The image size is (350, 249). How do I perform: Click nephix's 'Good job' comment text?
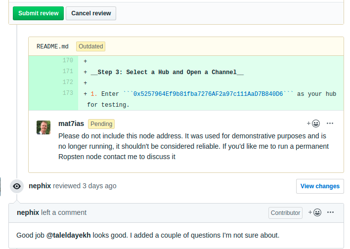tap(148, 235)
